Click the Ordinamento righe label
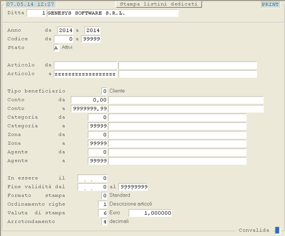 point(37,204)
